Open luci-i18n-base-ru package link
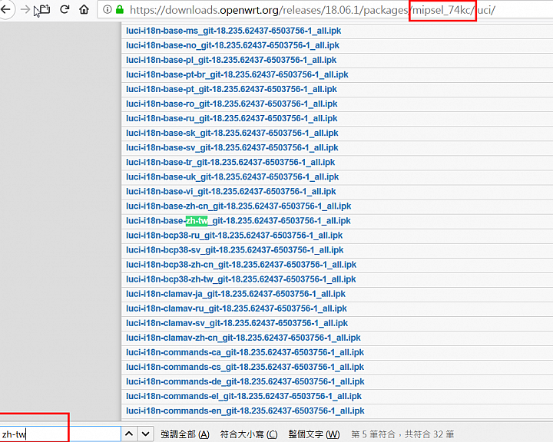Viewport: 553px width, 442px height. coord(232,118)
